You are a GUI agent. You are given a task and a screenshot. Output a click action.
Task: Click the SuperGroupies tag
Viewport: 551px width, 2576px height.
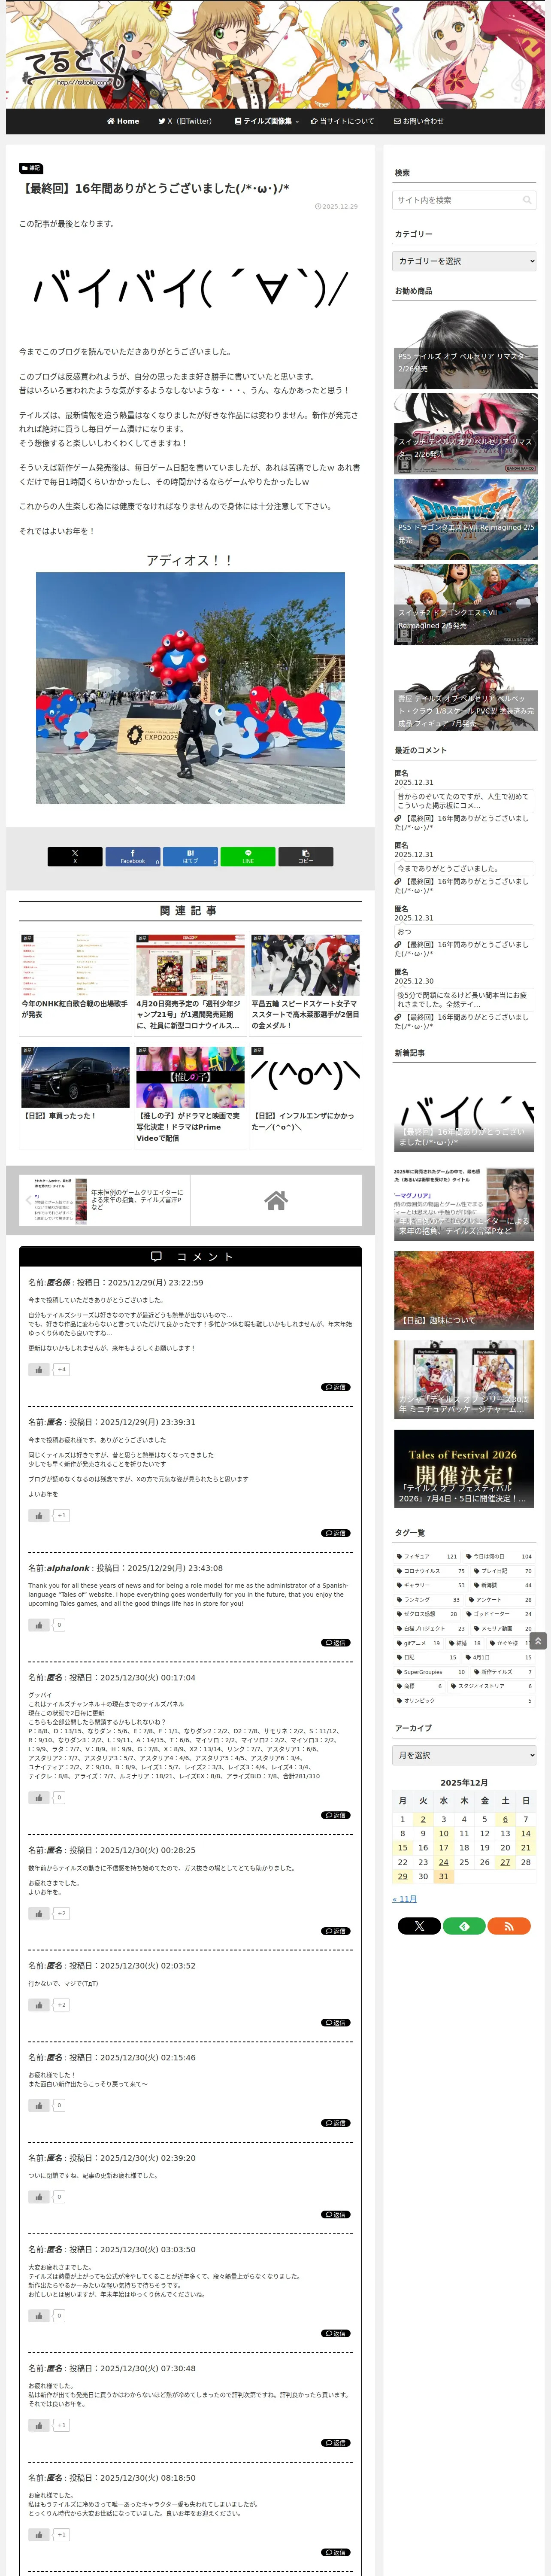point(431,1672)
